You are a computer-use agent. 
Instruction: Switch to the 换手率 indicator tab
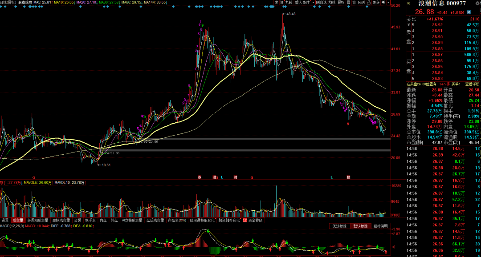tap(90, 220)
